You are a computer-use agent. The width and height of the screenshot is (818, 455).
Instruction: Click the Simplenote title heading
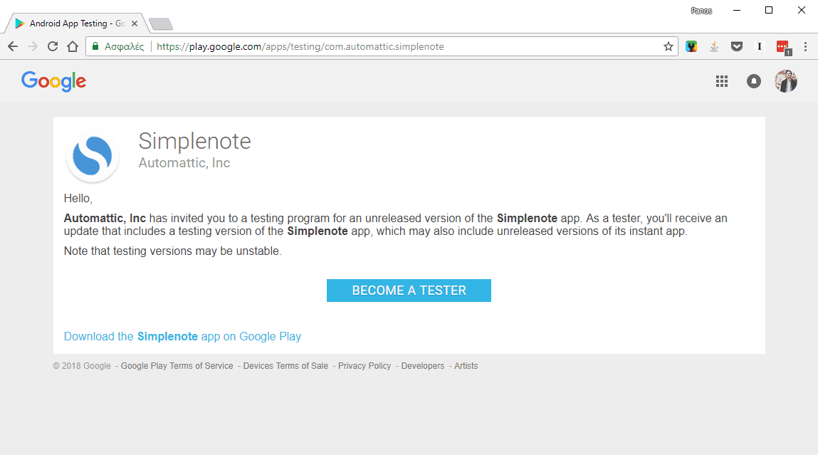pos(194,141)
